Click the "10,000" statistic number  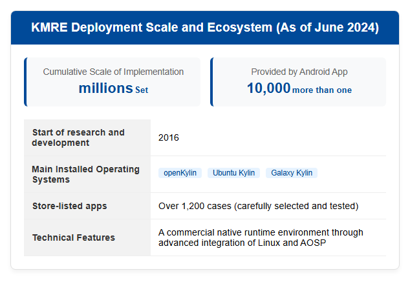[268, 88]
